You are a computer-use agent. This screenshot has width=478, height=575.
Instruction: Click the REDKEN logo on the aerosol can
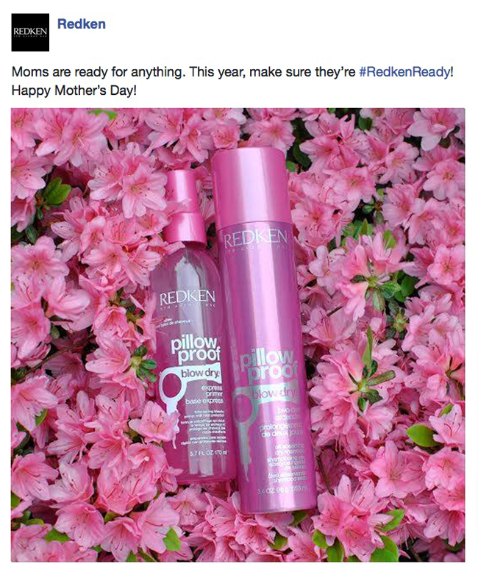(x=255, y=239)
